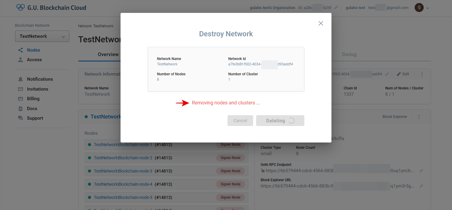Screen dimensions: 452x210
Task: Click the Cancel button in dialog
Action: coord(240,121)
